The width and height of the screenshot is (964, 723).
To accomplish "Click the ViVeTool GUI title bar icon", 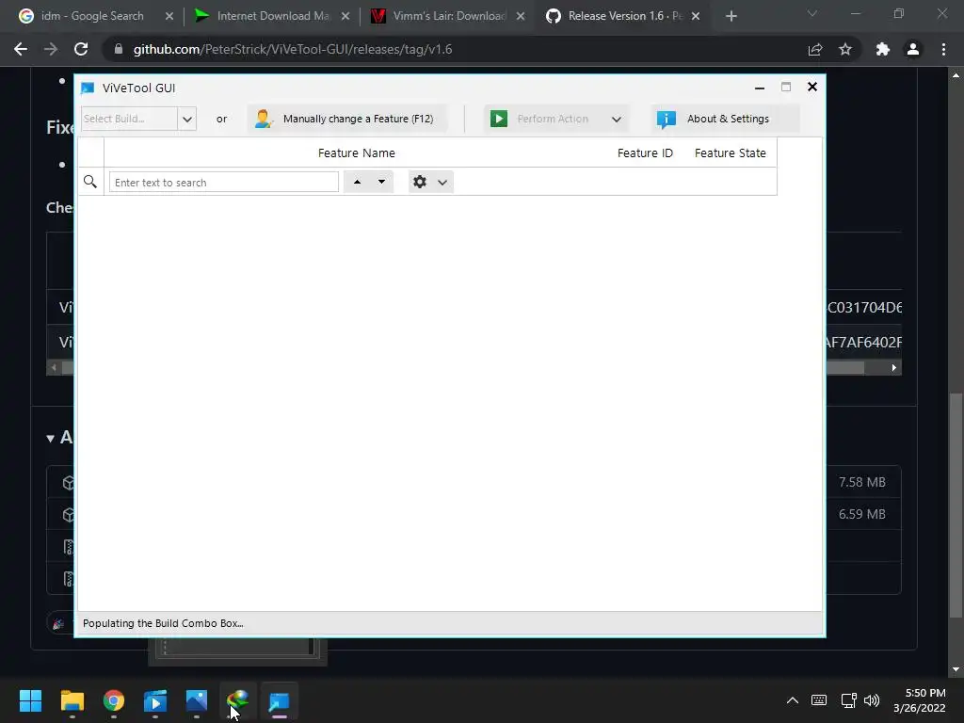I will (88, 88).
